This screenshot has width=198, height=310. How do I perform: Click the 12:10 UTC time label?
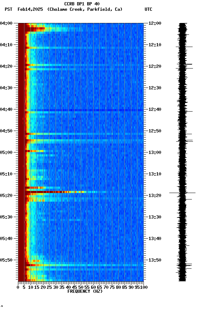click(155, 45)
